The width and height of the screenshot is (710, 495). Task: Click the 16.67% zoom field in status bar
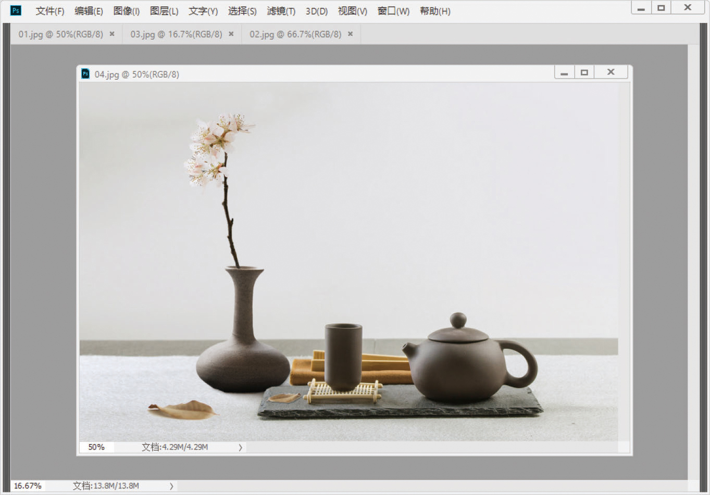pos(28,486)
